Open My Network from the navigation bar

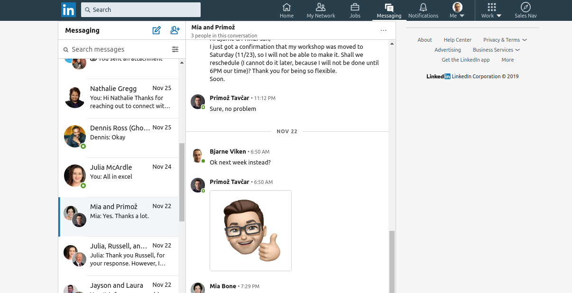click(x=321, y=10)
